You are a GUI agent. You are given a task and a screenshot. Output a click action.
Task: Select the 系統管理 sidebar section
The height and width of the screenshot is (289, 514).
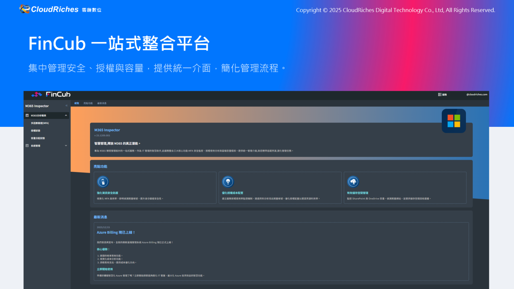pos(47,145)
